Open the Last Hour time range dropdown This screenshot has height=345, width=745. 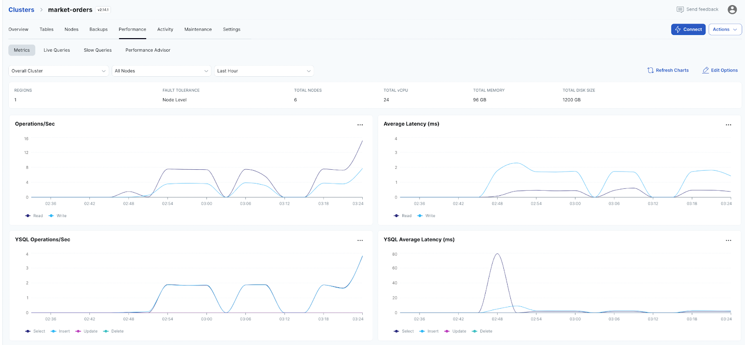(x=264, y=71)
